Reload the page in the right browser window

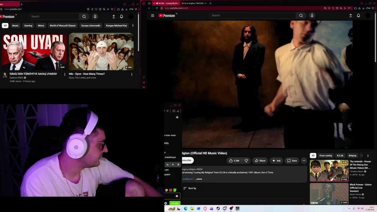(x=157, y=8)
